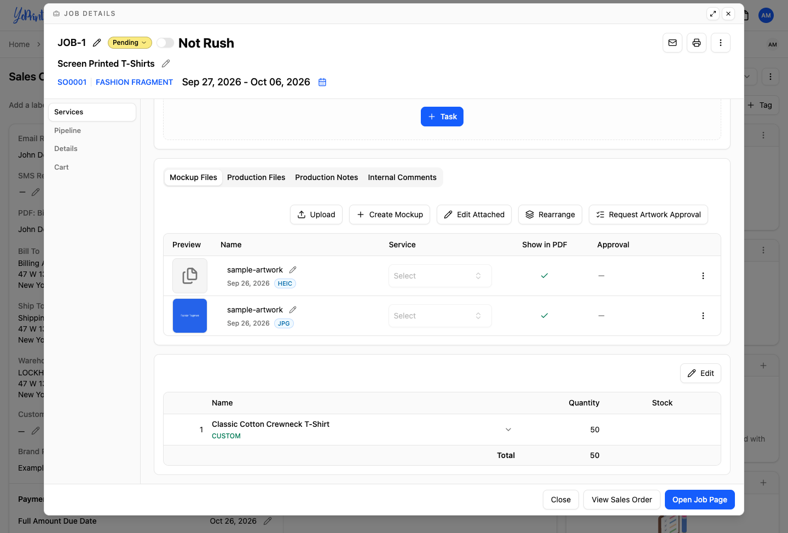Click the AM user avatar in top bar
The width and height of the screenshot is (788, 533).
pos(766,15)
